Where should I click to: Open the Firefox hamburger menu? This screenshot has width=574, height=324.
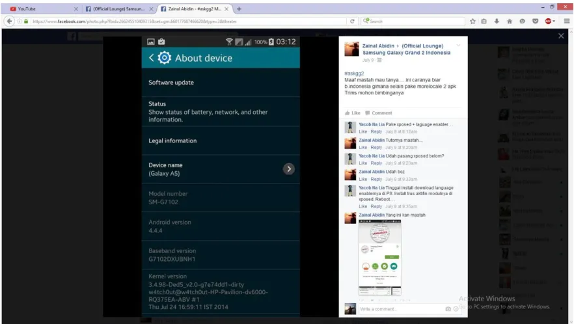point(567,21)
